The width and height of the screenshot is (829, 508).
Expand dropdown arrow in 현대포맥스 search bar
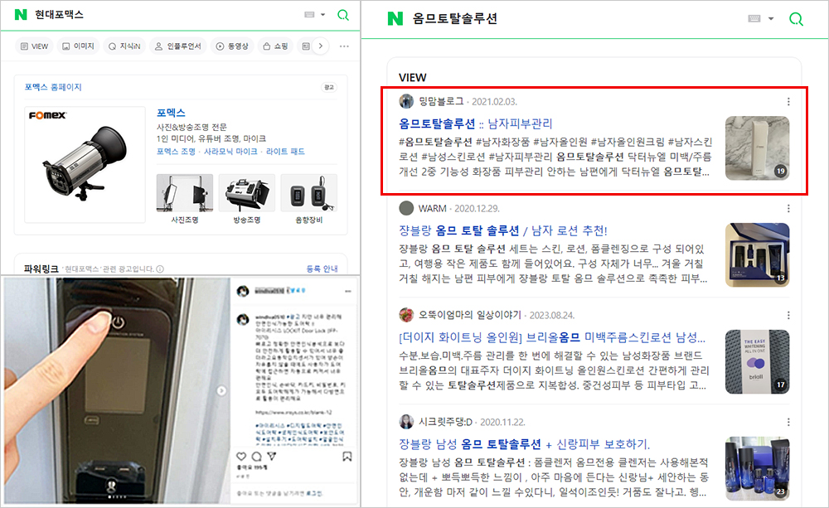(x=323, y=15)
